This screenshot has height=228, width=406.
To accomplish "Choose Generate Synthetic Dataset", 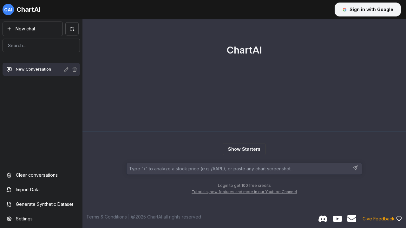I will click(x=44, y=204).
